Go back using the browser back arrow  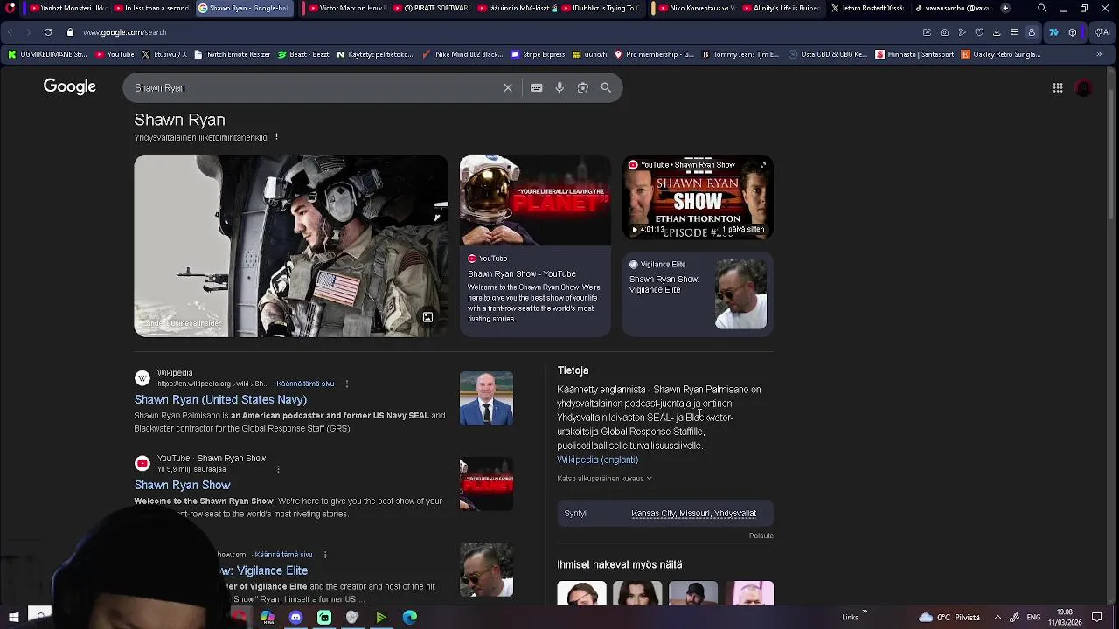(10, 32)
